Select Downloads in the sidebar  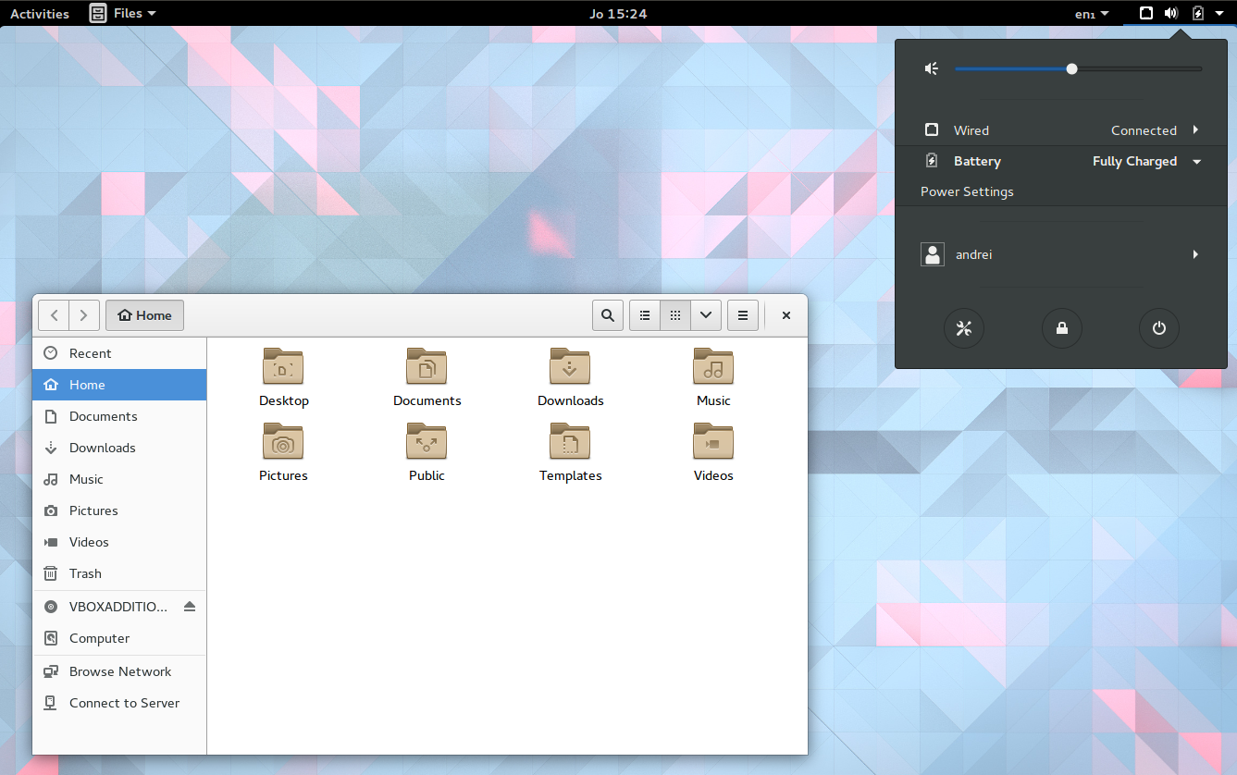pos(101,448)
